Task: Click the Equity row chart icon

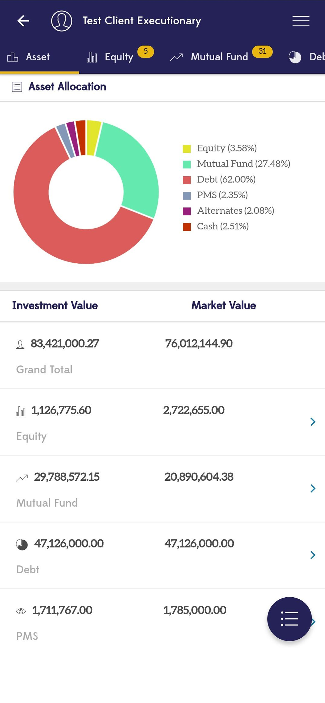Action: (21, 411)
